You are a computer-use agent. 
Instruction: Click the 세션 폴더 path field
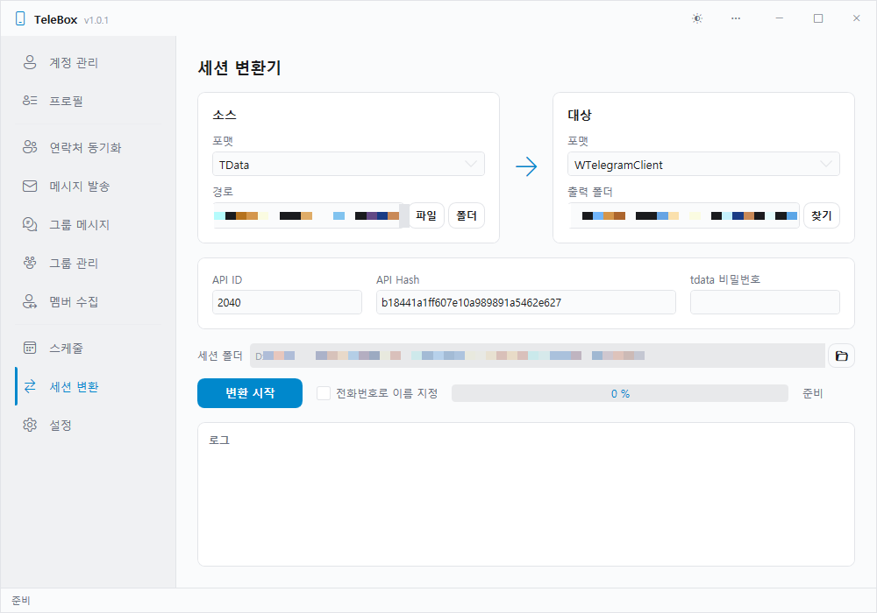pos(538,356)
